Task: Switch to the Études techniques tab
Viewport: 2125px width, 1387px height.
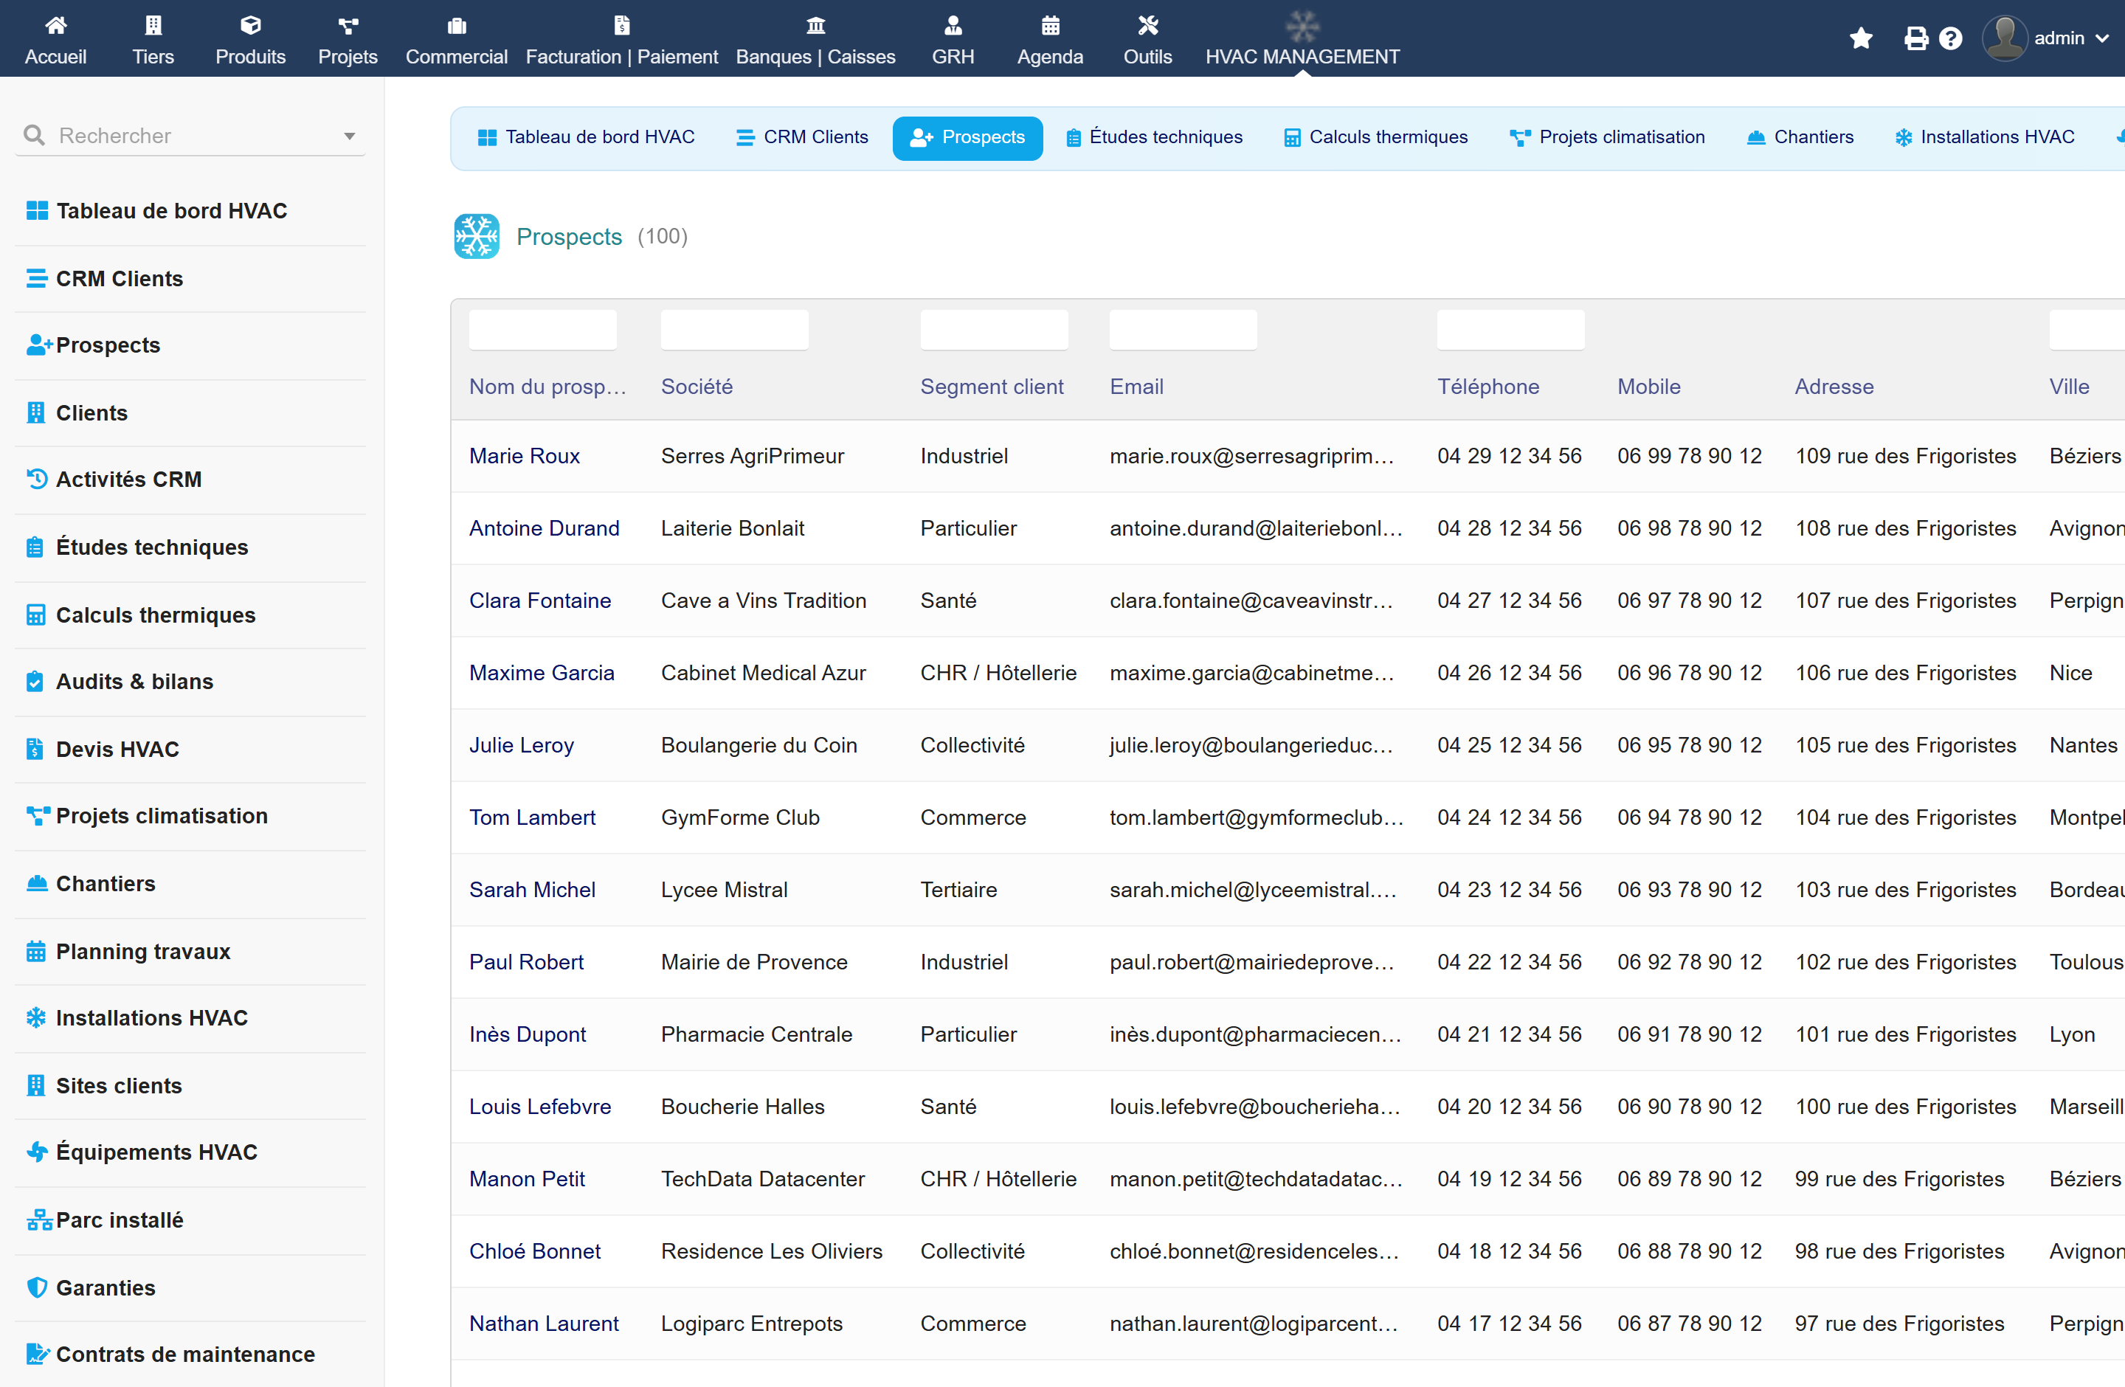Action: (x=1153, y=137)
